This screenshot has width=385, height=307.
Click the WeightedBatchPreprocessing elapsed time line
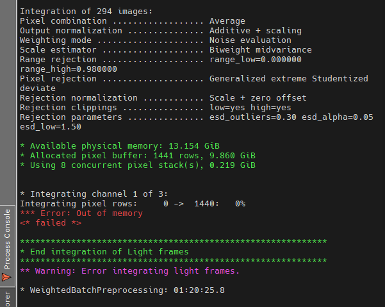[x=122, y=290]
